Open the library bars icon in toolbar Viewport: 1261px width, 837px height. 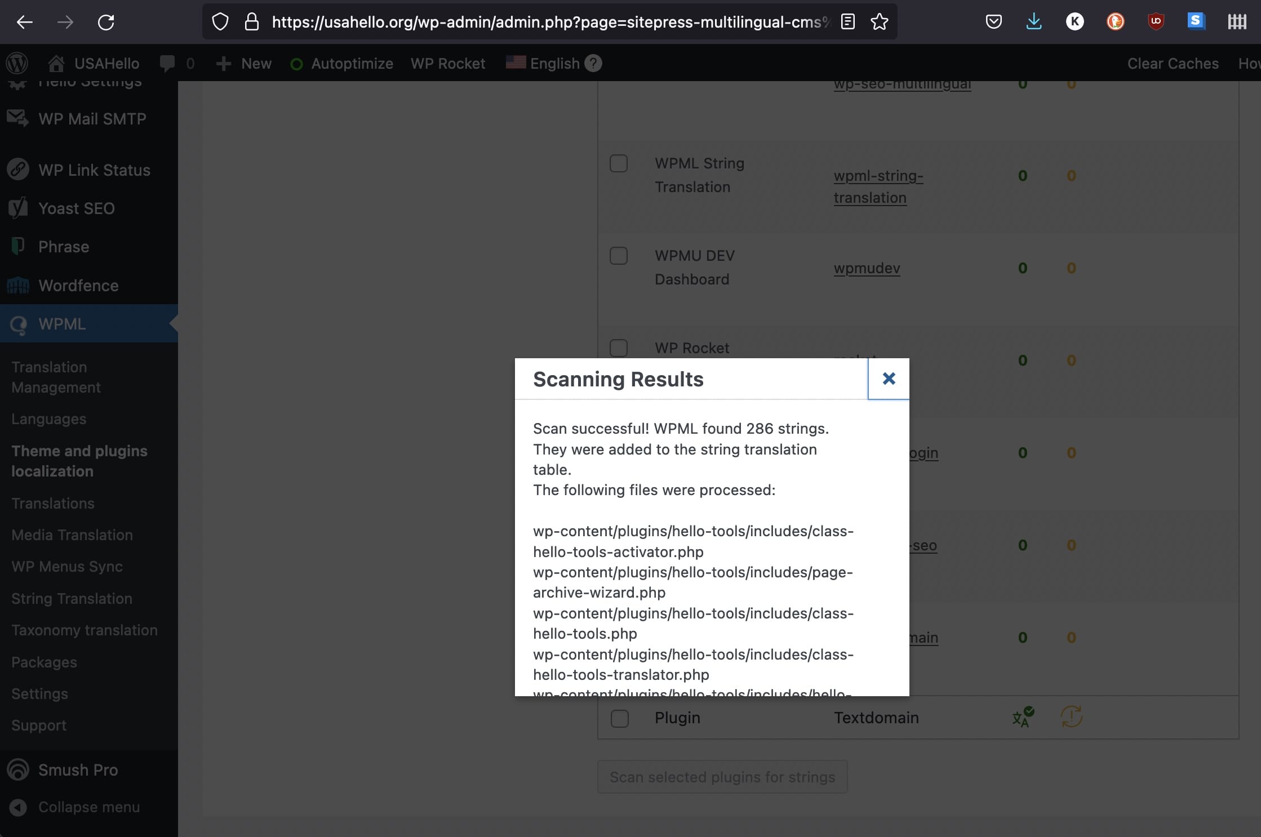click(1237, 22)
